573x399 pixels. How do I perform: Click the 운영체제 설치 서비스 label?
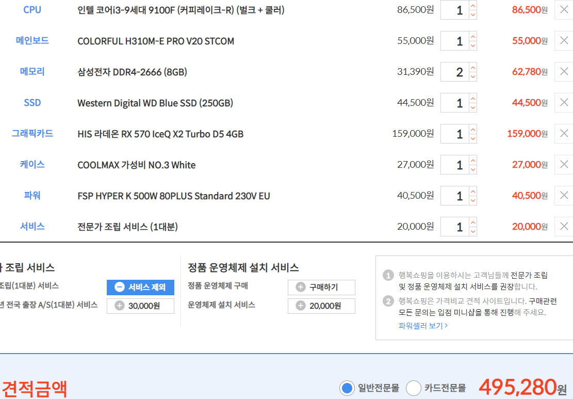click(221, 305)
